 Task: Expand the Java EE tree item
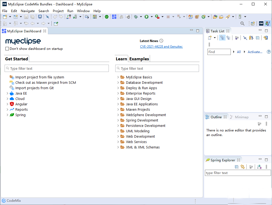(x=7, y=93)
